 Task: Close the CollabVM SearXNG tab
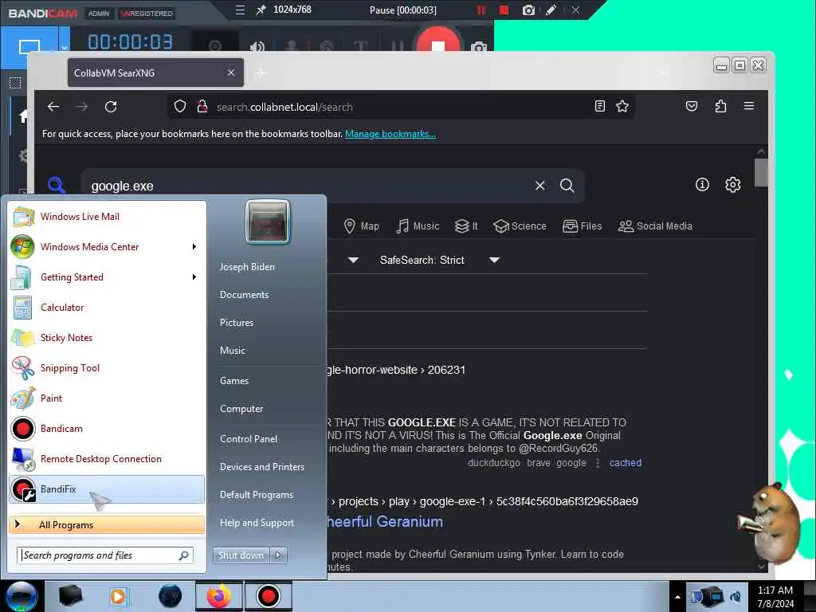coord(231,73)
